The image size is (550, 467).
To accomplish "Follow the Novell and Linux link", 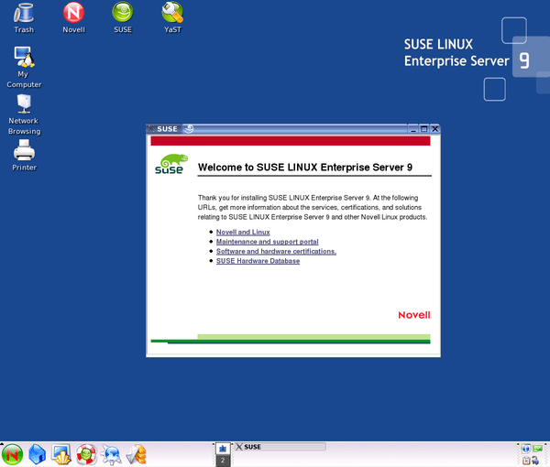I will [243, 232].
